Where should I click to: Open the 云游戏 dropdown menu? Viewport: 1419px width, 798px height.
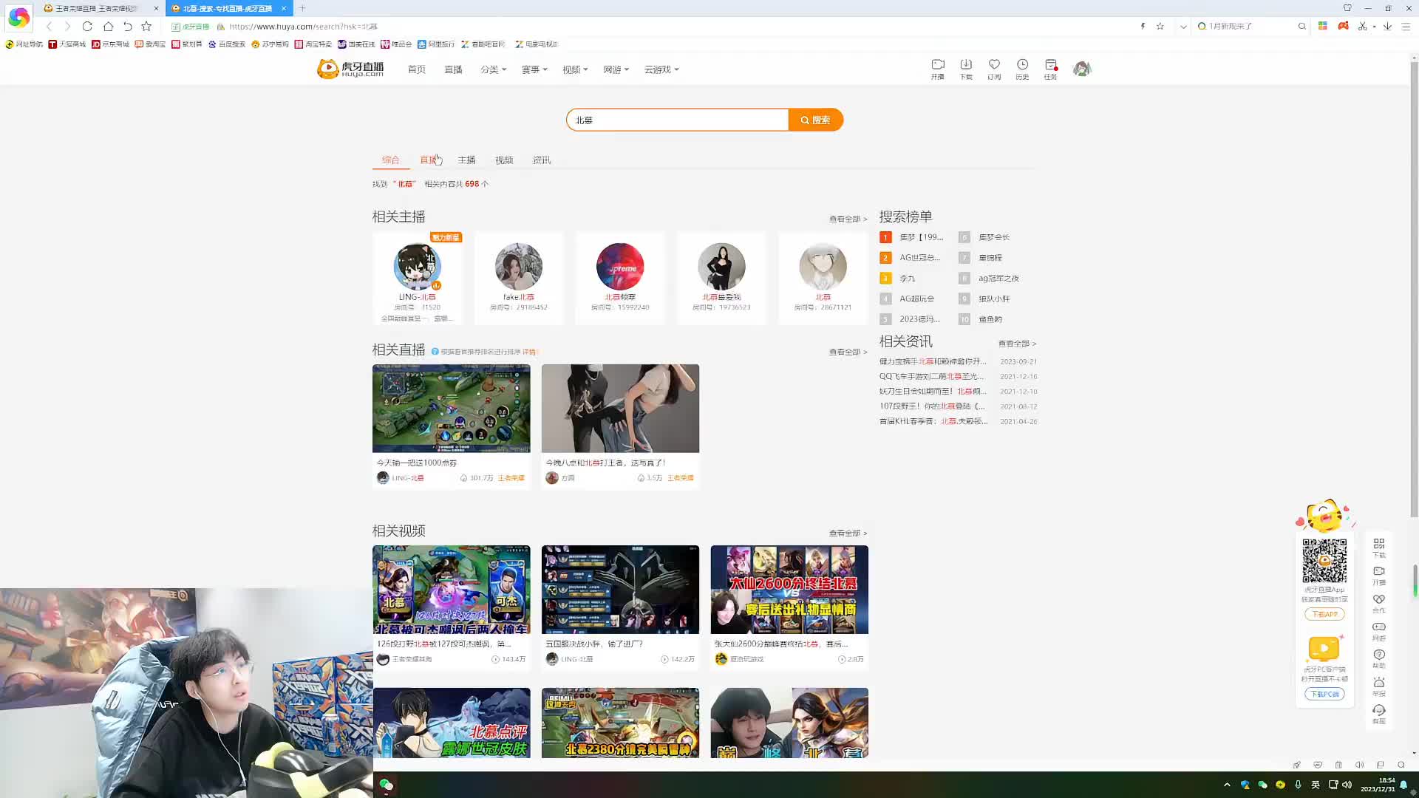tap(660, 69)
